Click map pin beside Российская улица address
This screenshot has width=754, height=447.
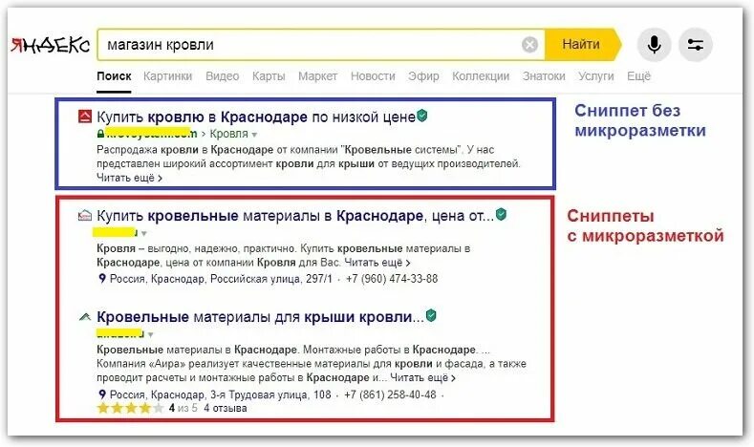(102, 278)
